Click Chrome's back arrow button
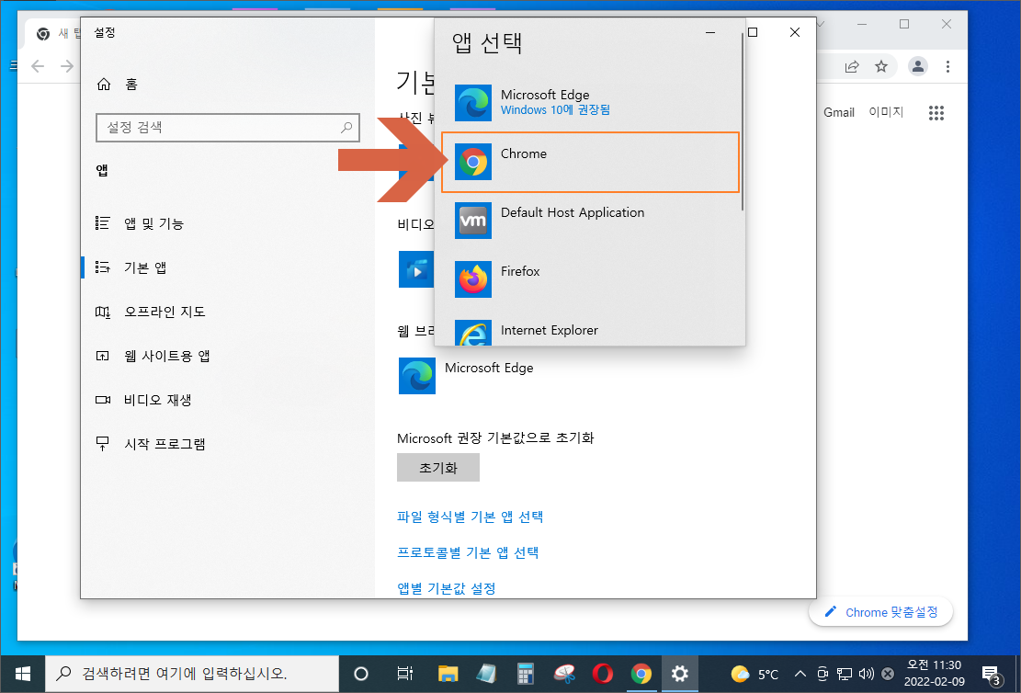This screenshot has height=693, width=1021. (x=38, y=66)
